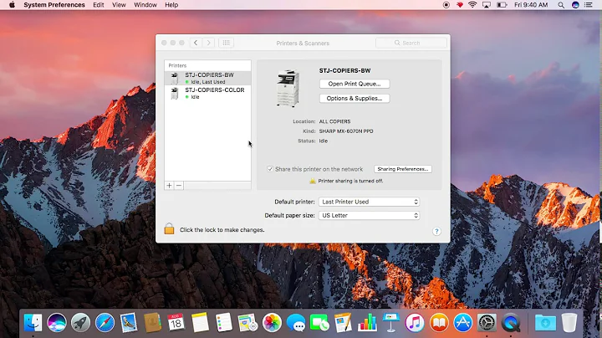Click the lock icon to make changes
This screenshot has width=602, height=338.
[x=169, y=228]
